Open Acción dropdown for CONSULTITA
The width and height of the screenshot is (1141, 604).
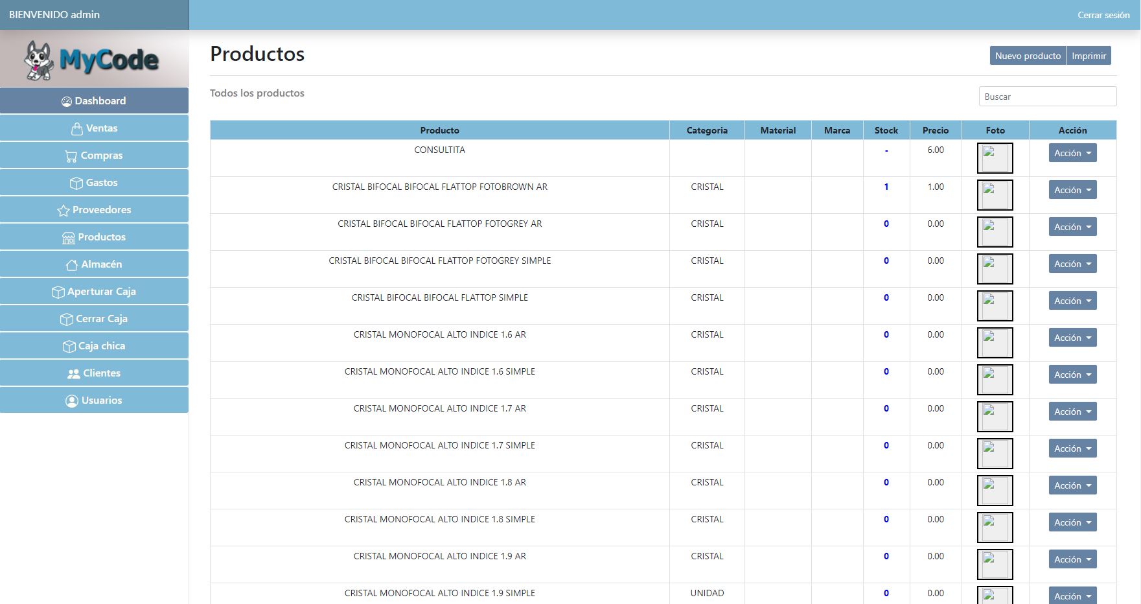click(1072, 153)
